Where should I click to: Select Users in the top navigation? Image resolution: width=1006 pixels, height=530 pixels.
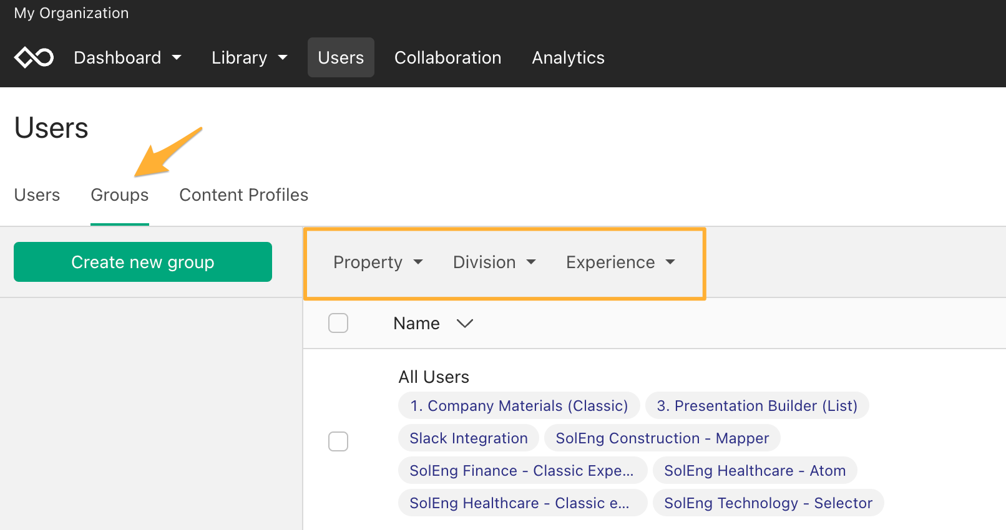tap(341, 57)
